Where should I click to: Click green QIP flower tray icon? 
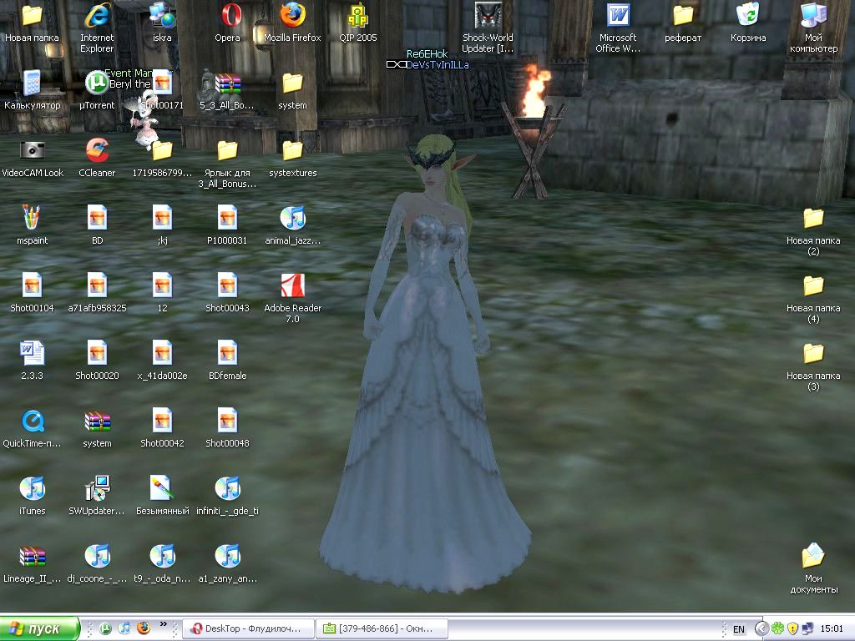click(777, 629)
